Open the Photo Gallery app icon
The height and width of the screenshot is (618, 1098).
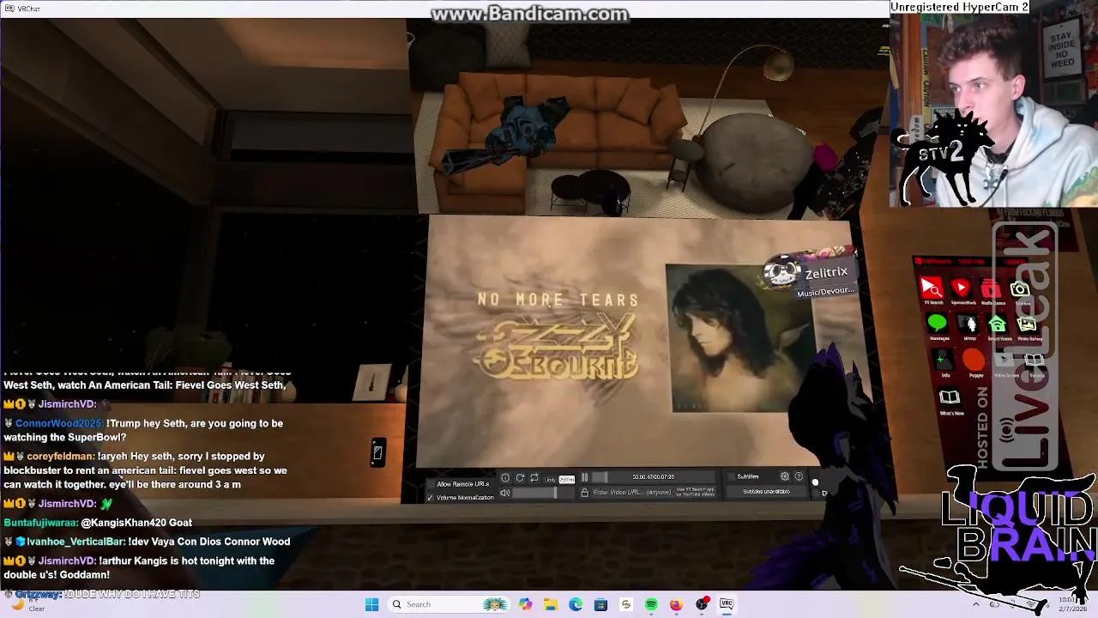coord(1027,325)
